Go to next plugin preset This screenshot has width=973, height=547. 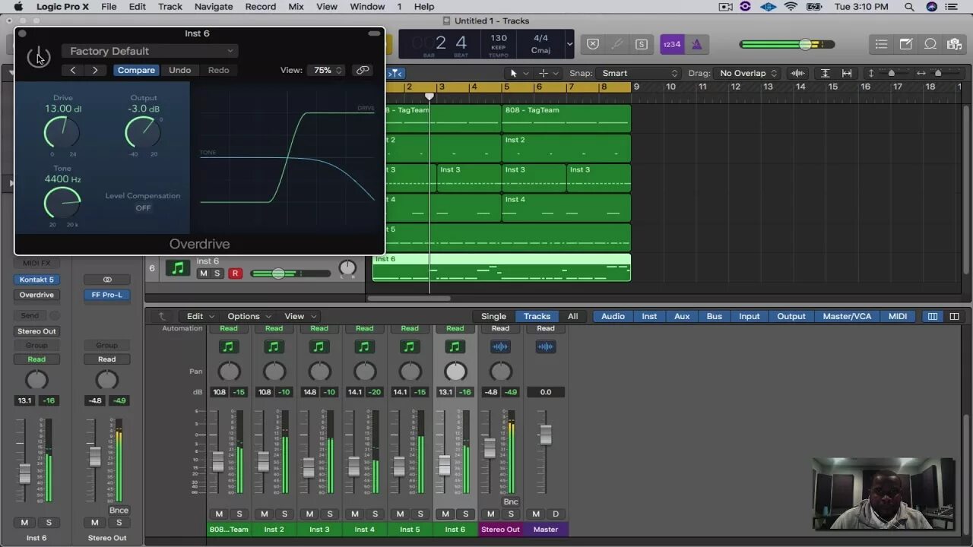pyautogui.click(x=95, y=70)
